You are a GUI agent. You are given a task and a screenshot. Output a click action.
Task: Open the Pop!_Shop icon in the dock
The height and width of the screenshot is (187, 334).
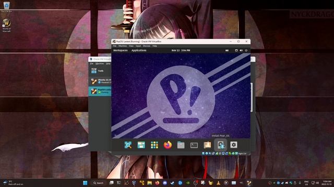pos(207,145)
